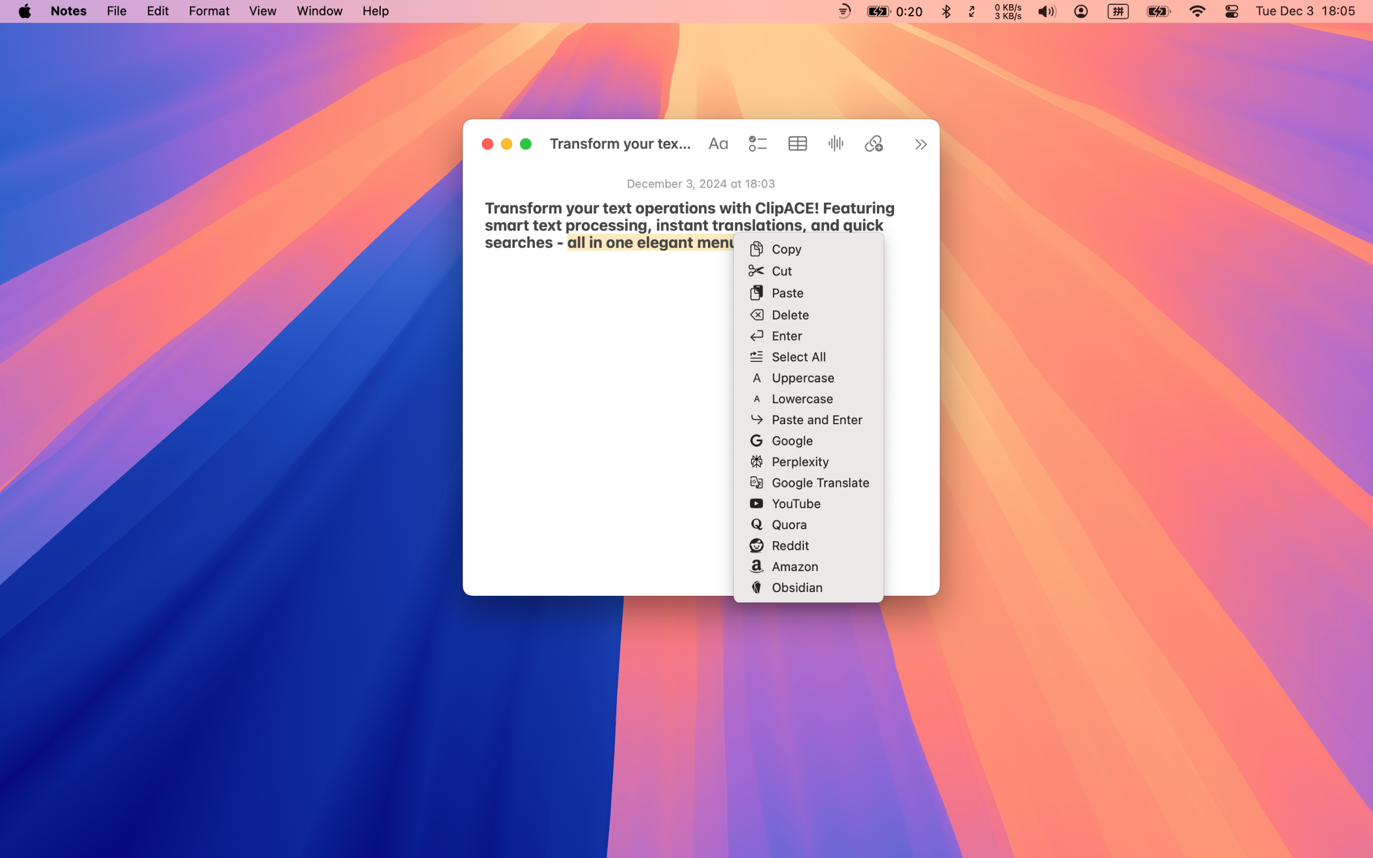
Task: Start audio recording waveform button
Action: point(836,144)
